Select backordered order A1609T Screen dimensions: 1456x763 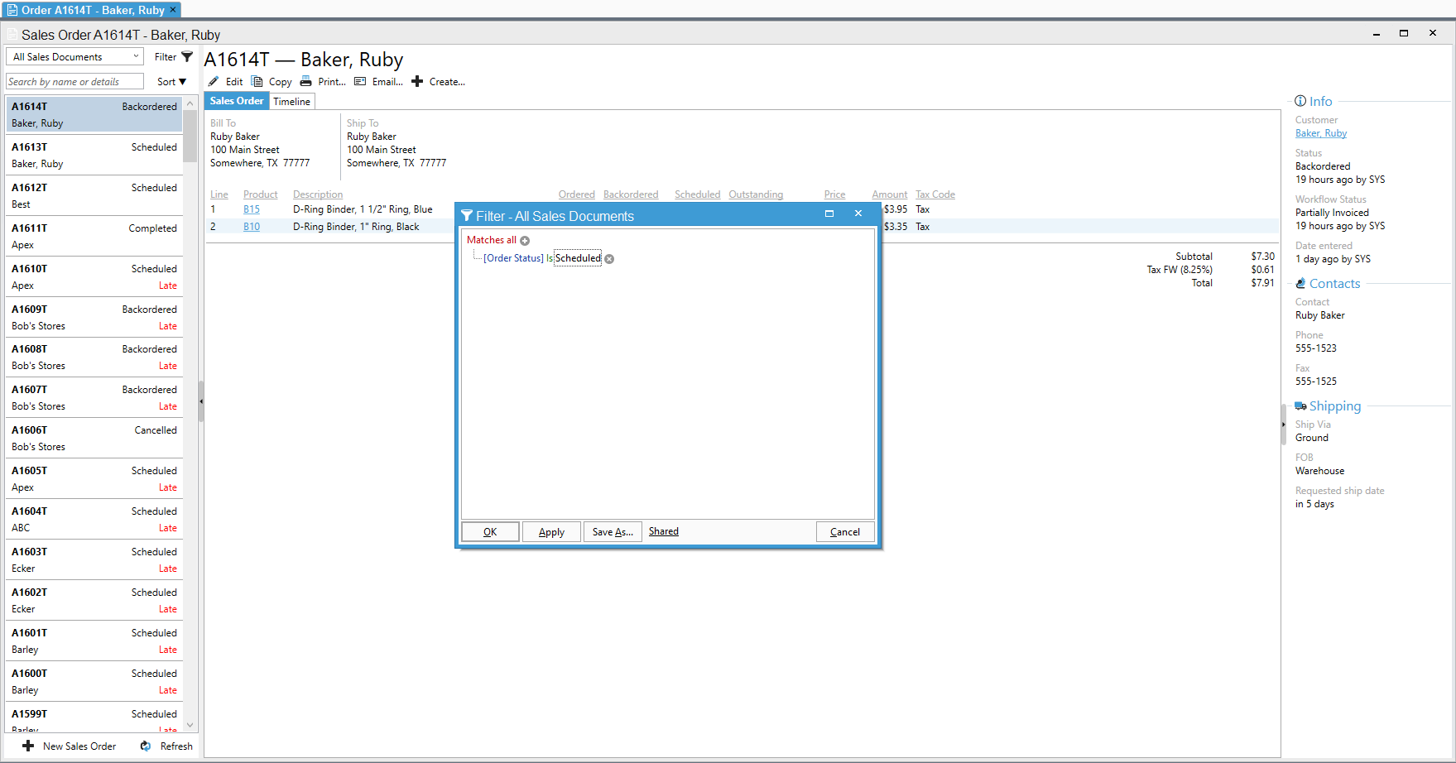[94, 318]
